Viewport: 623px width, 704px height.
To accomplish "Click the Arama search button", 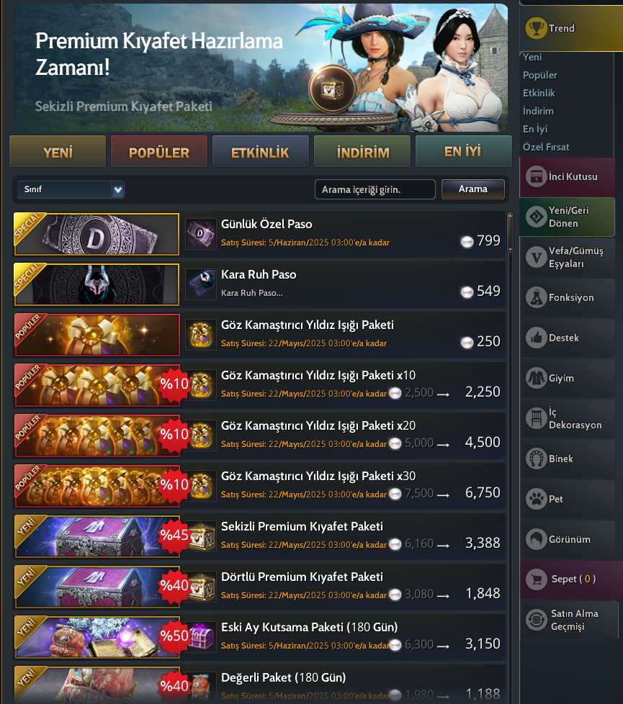I will [473, 189].
